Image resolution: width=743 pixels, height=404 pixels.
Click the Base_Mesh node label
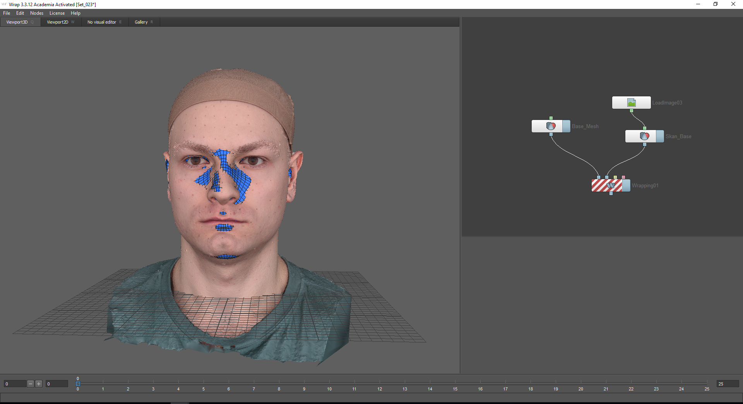585,126
